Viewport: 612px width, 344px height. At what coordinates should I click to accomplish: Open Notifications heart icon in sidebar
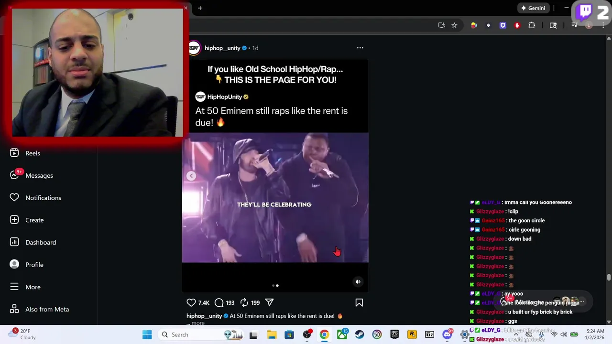click(x=14, y=197)
